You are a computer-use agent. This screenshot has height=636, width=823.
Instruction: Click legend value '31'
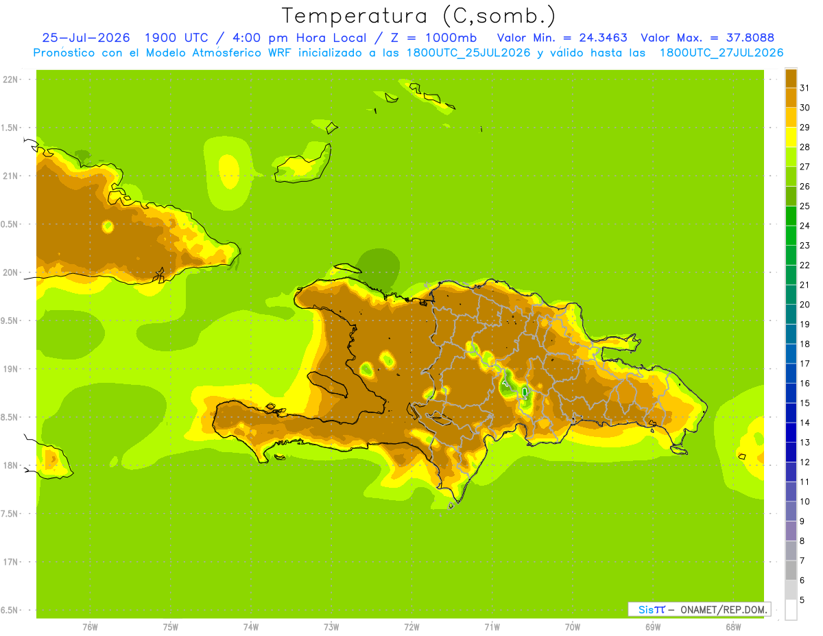(x=805, y=88)
